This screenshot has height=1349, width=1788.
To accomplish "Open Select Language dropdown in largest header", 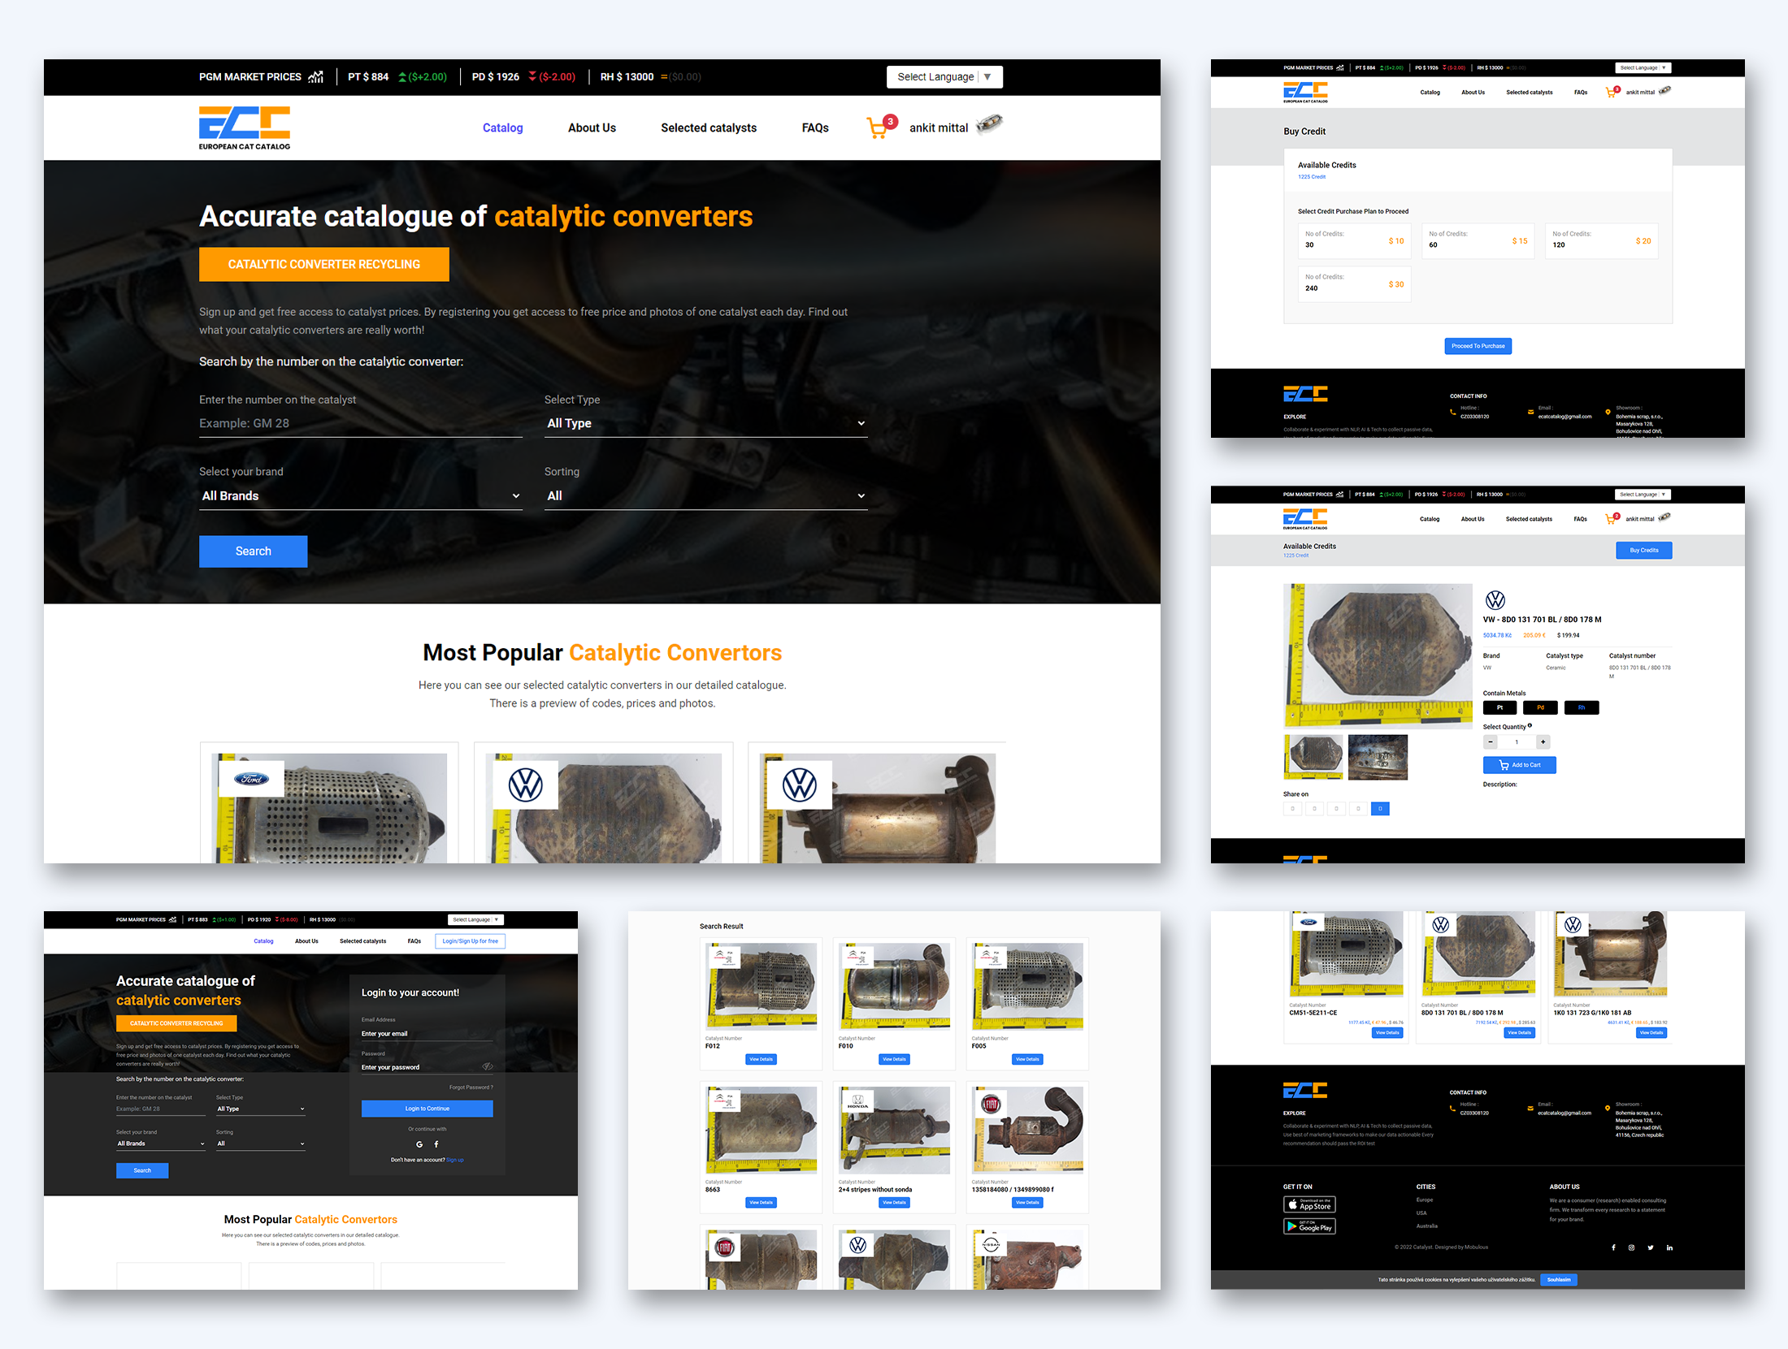I will (944, 77).
